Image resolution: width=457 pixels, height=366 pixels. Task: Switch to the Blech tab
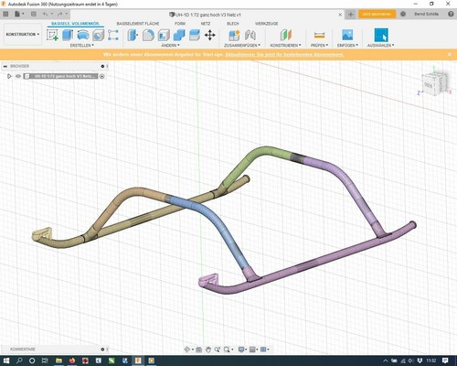(x=233, y=24)
